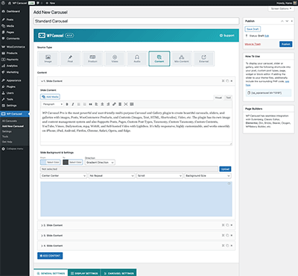
Task: Pick the gradient To color swatch
Action: [66, 162]
